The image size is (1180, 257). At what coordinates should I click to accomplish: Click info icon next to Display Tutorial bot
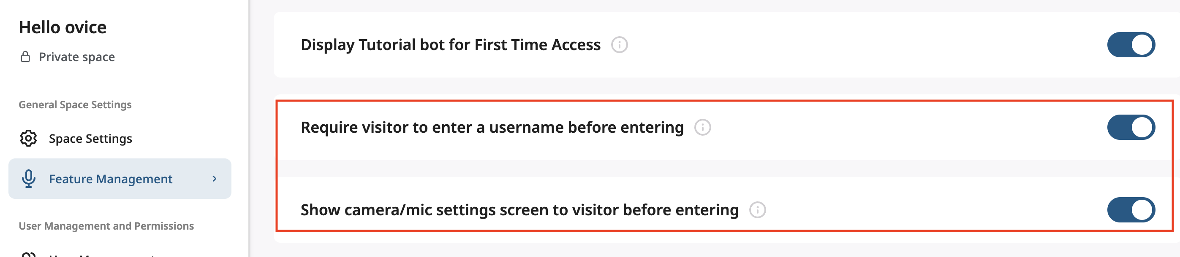(x=619, y=45)
